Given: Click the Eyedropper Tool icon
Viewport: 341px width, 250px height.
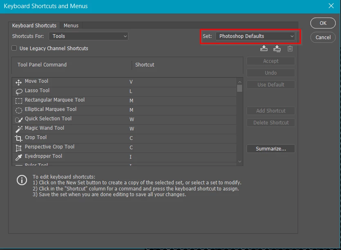Looking at the screenshot, I should [19, 157].
